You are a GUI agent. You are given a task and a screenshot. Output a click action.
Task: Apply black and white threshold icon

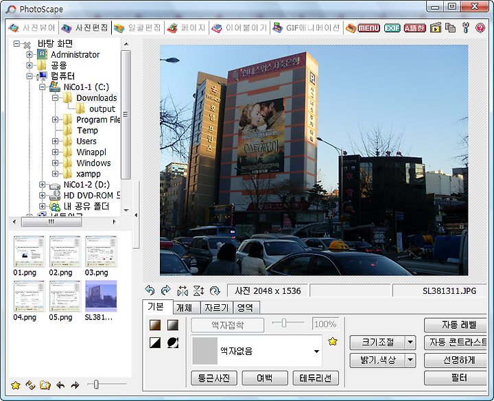click(x=155, y=343)
